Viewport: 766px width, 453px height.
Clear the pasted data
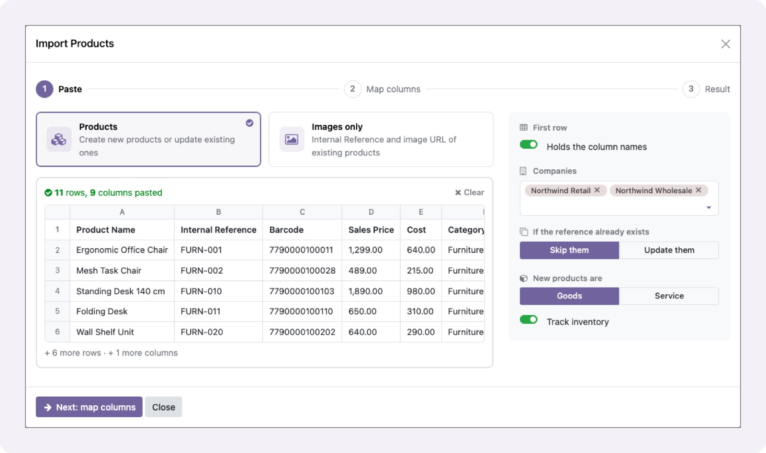pos(469,192)
